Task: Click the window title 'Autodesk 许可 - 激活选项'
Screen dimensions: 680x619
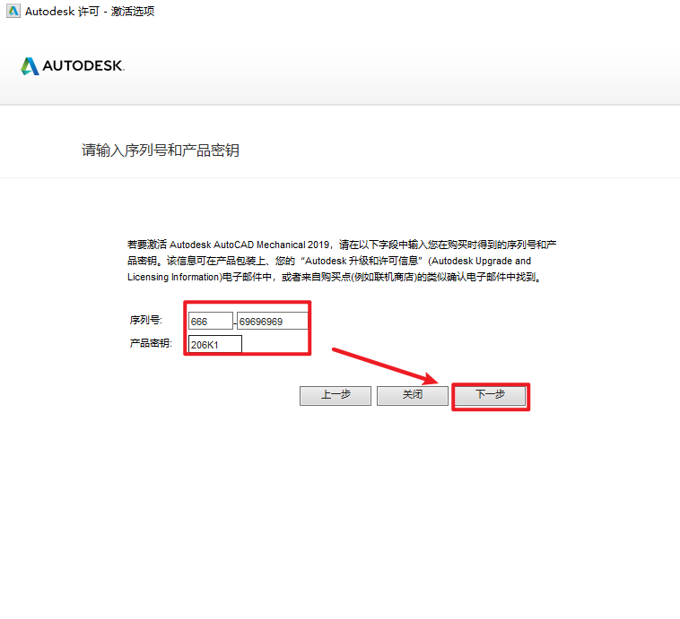Action: tap(90, 12)
